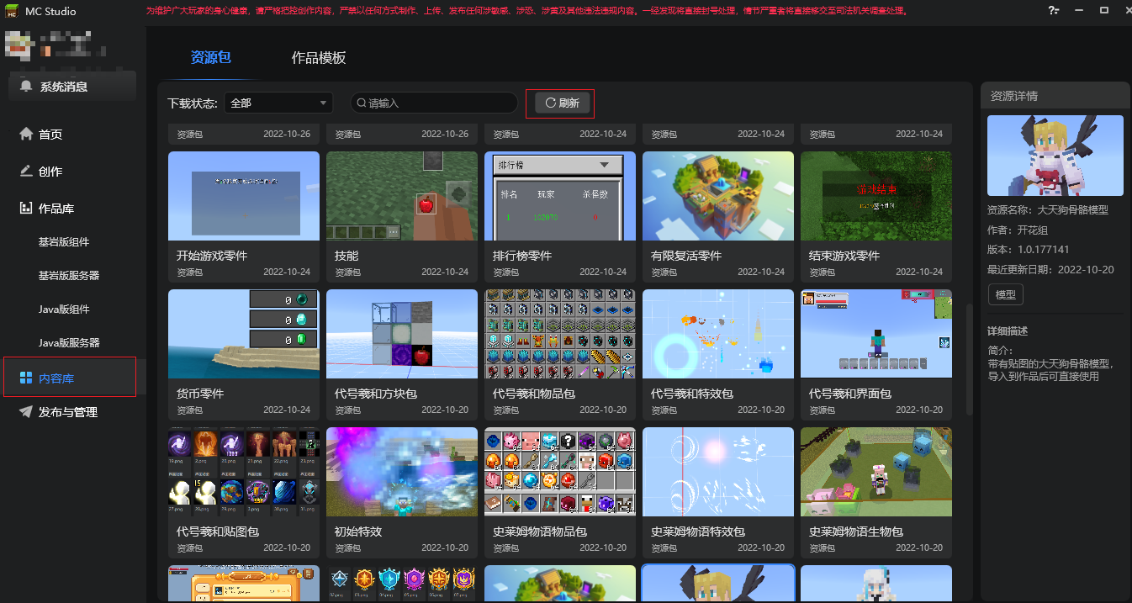Screen dimensions: 1132x603
Task: Switch to the 作品模板 tab
Action: click(319, 58)
